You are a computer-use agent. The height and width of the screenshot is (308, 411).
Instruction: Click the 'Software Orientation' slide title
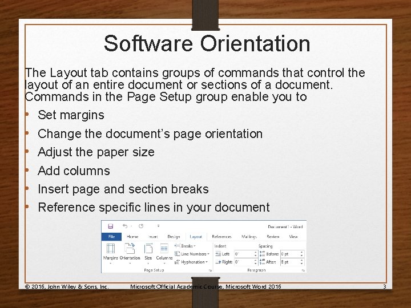coord(207,43)
